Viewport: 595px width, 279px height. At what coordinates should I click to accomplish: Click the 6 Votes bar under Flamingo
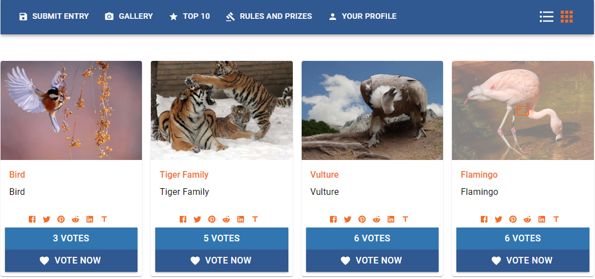point(522,239)
